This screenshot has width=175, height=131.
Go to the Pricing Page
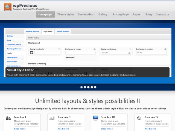121,14
